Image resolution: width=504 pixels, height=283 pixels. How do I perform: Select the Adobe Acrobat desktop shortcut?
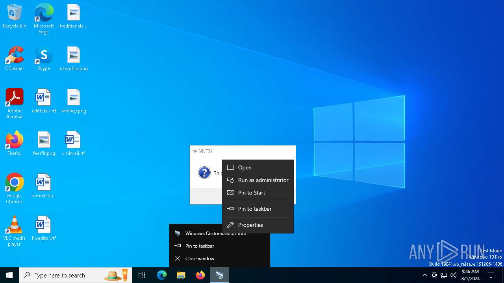pyautogui.click(x=15, y=104)
